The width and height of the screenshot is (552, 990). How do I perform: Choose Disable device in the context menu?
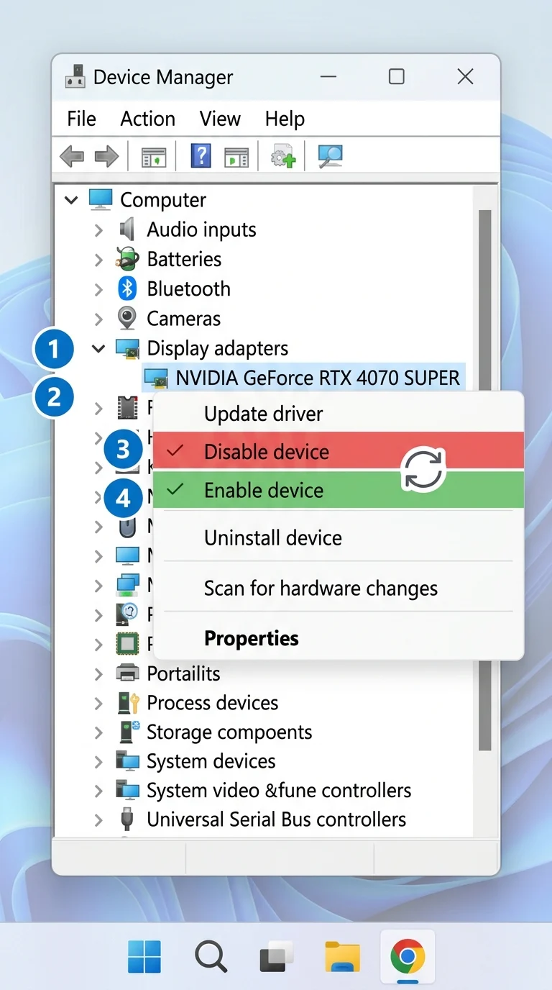click(339, 451)
